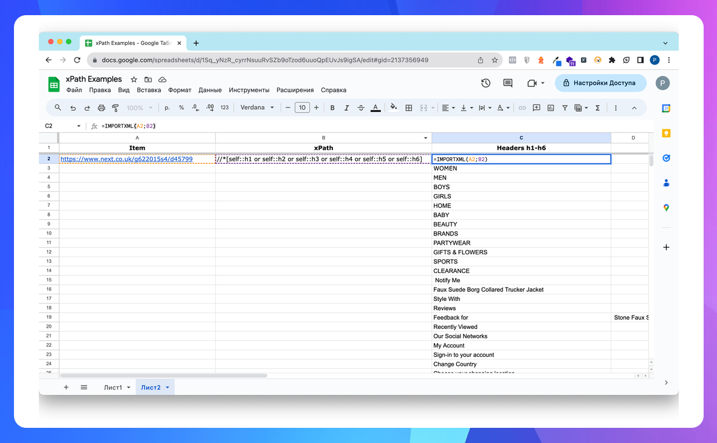Image resolution: width=717 pixels, height=443 pixels.
Task: Toggle italic text formatting
Action: tap(347, 108)
